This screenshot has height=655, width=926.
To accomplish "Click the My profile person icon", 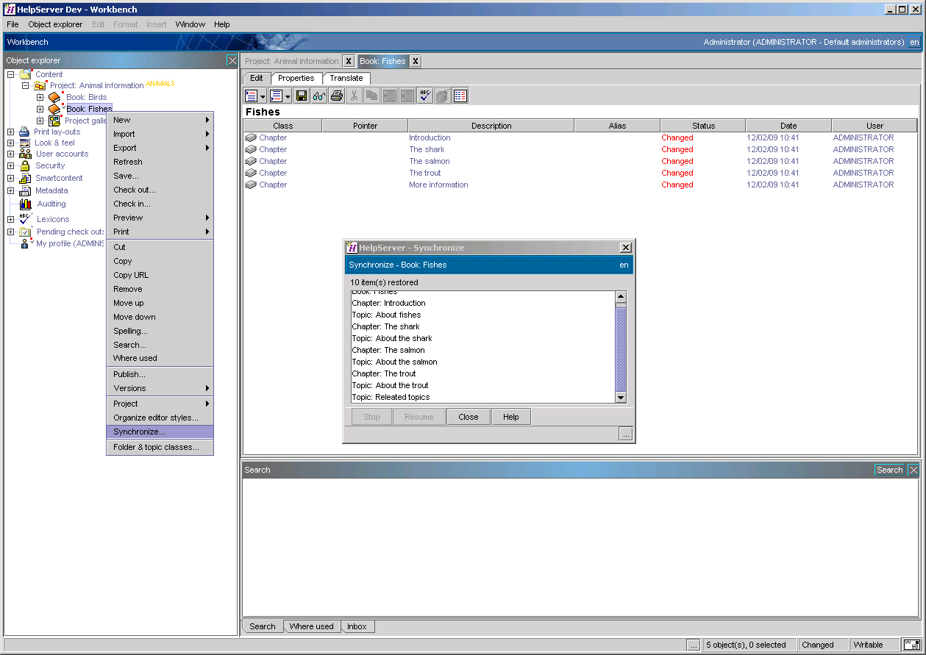I will click(x=26, y=243).
